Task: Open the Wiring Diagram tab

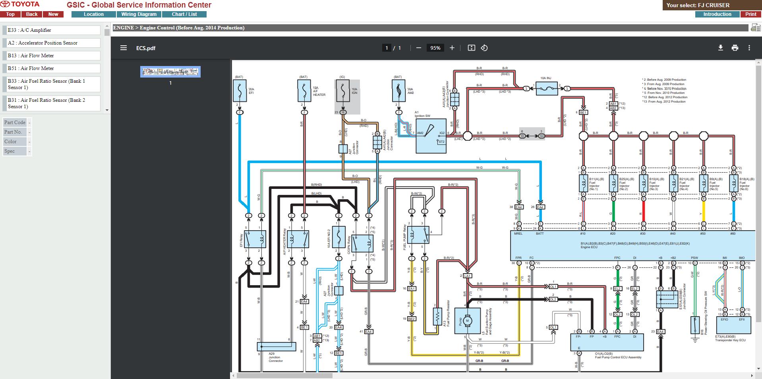Action: (x=139, y=14)
